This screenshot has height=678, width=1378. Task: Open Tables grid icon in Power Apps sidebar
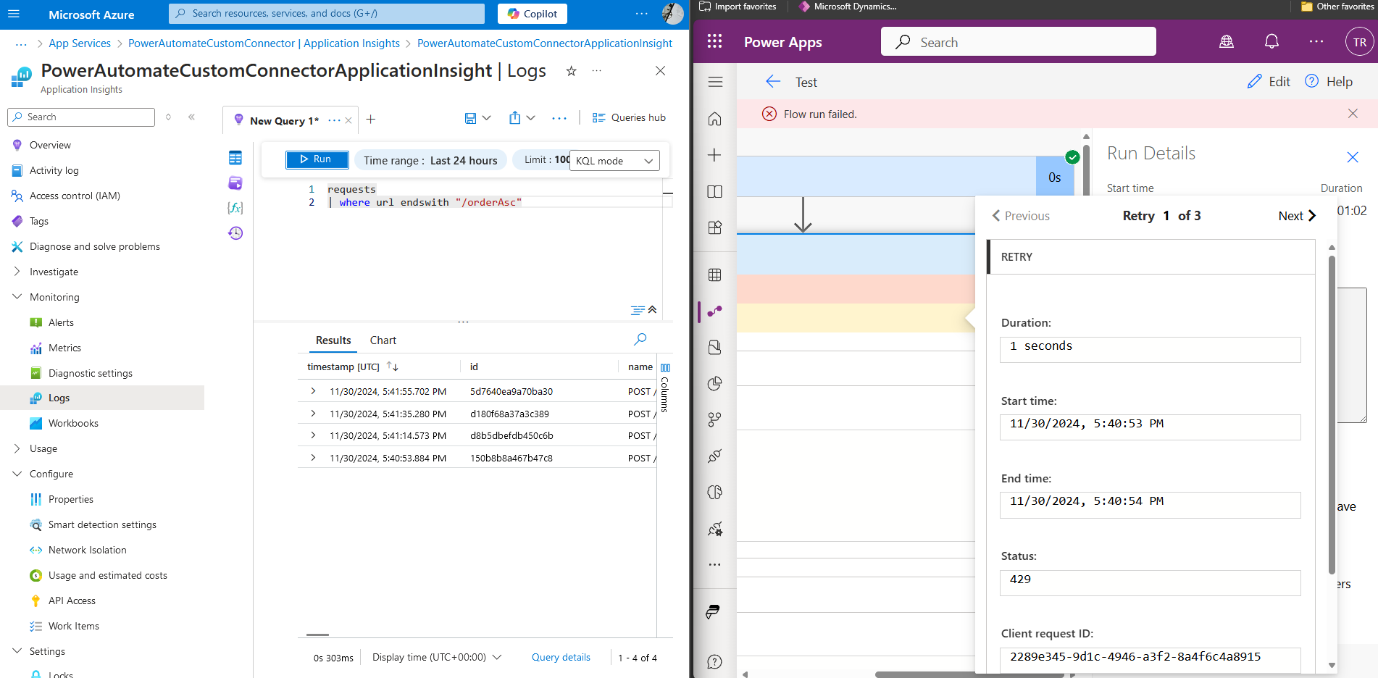[715, 275]
